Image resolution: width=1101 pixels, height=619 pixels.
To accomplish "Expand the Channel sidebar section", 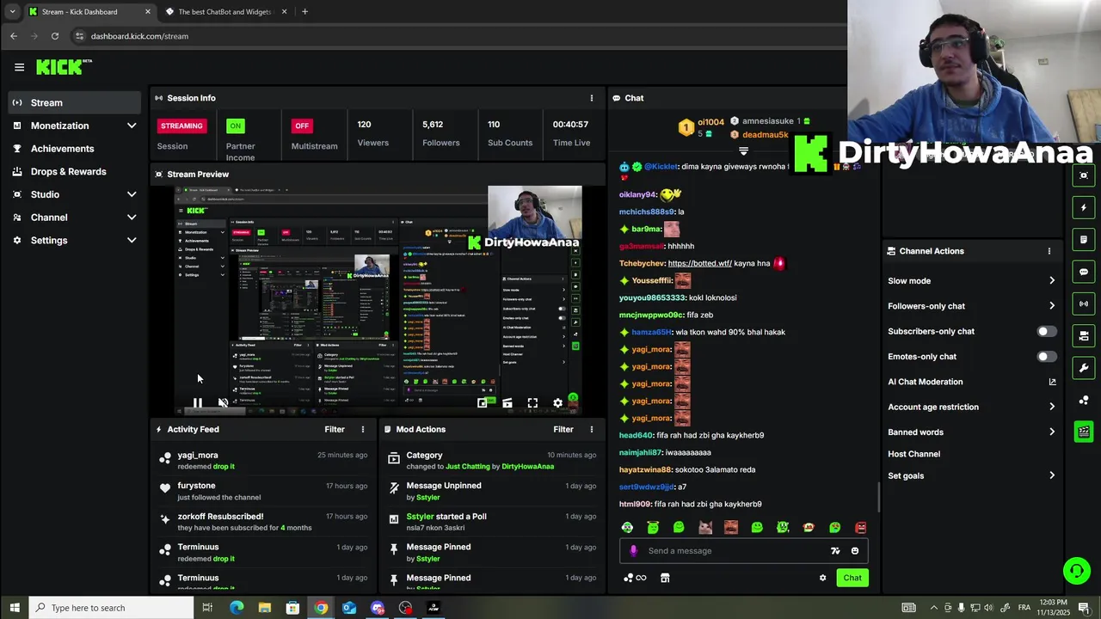I will pos(132,218).
